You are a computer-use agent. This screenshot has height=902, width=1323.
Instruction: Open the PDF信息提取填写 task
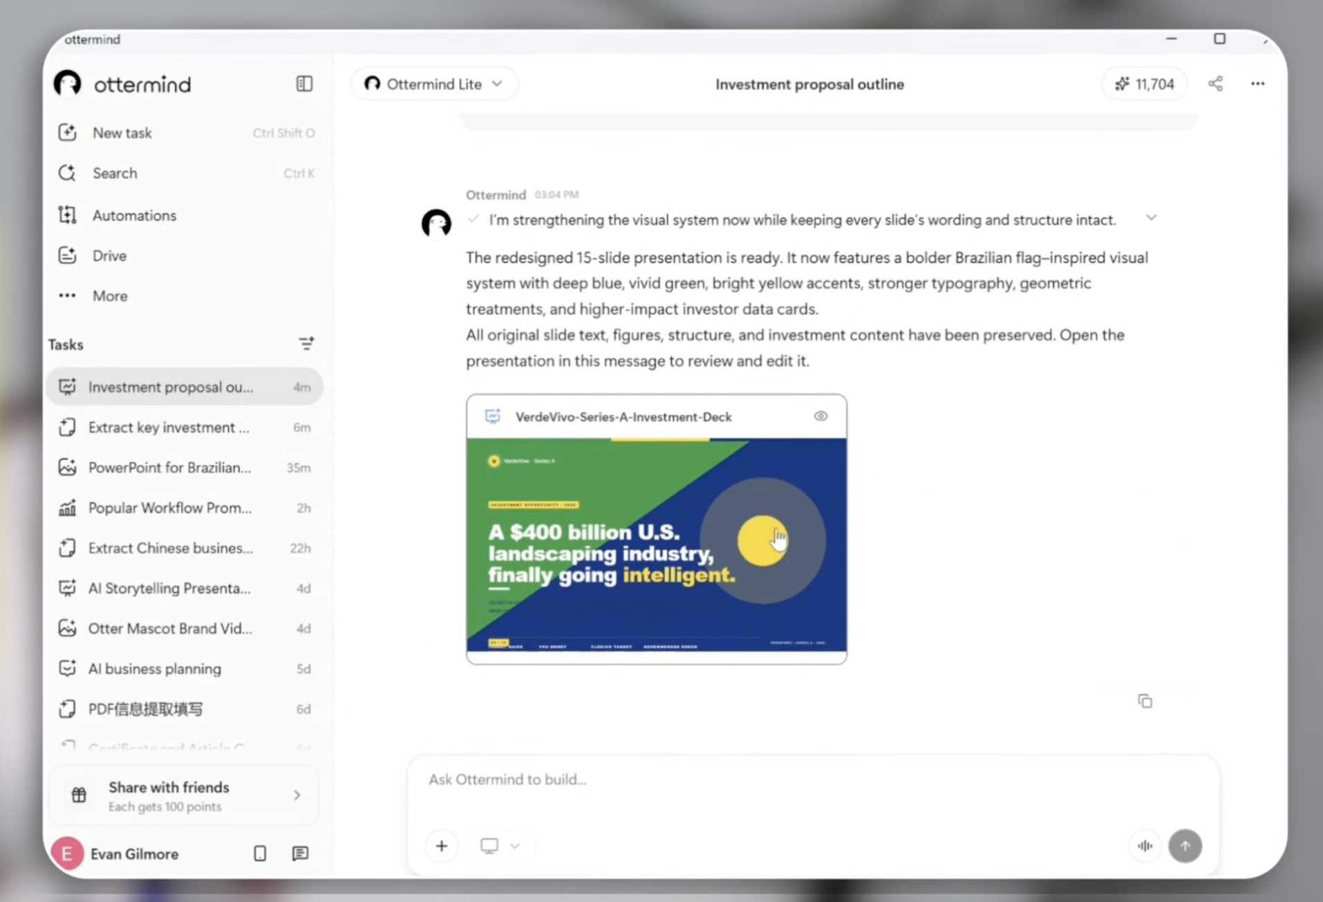tap(185, 709)
